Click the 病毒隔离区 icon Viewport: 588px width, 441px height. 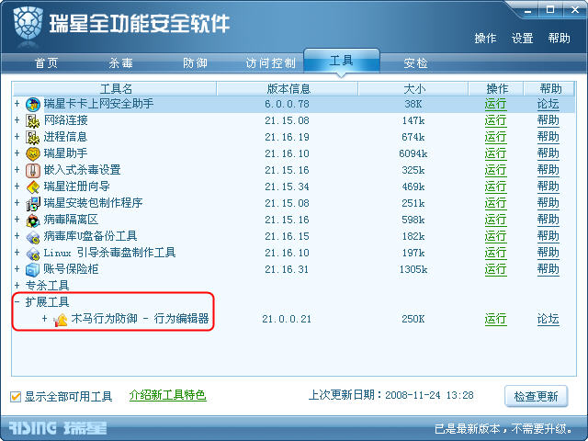(33, 220)
